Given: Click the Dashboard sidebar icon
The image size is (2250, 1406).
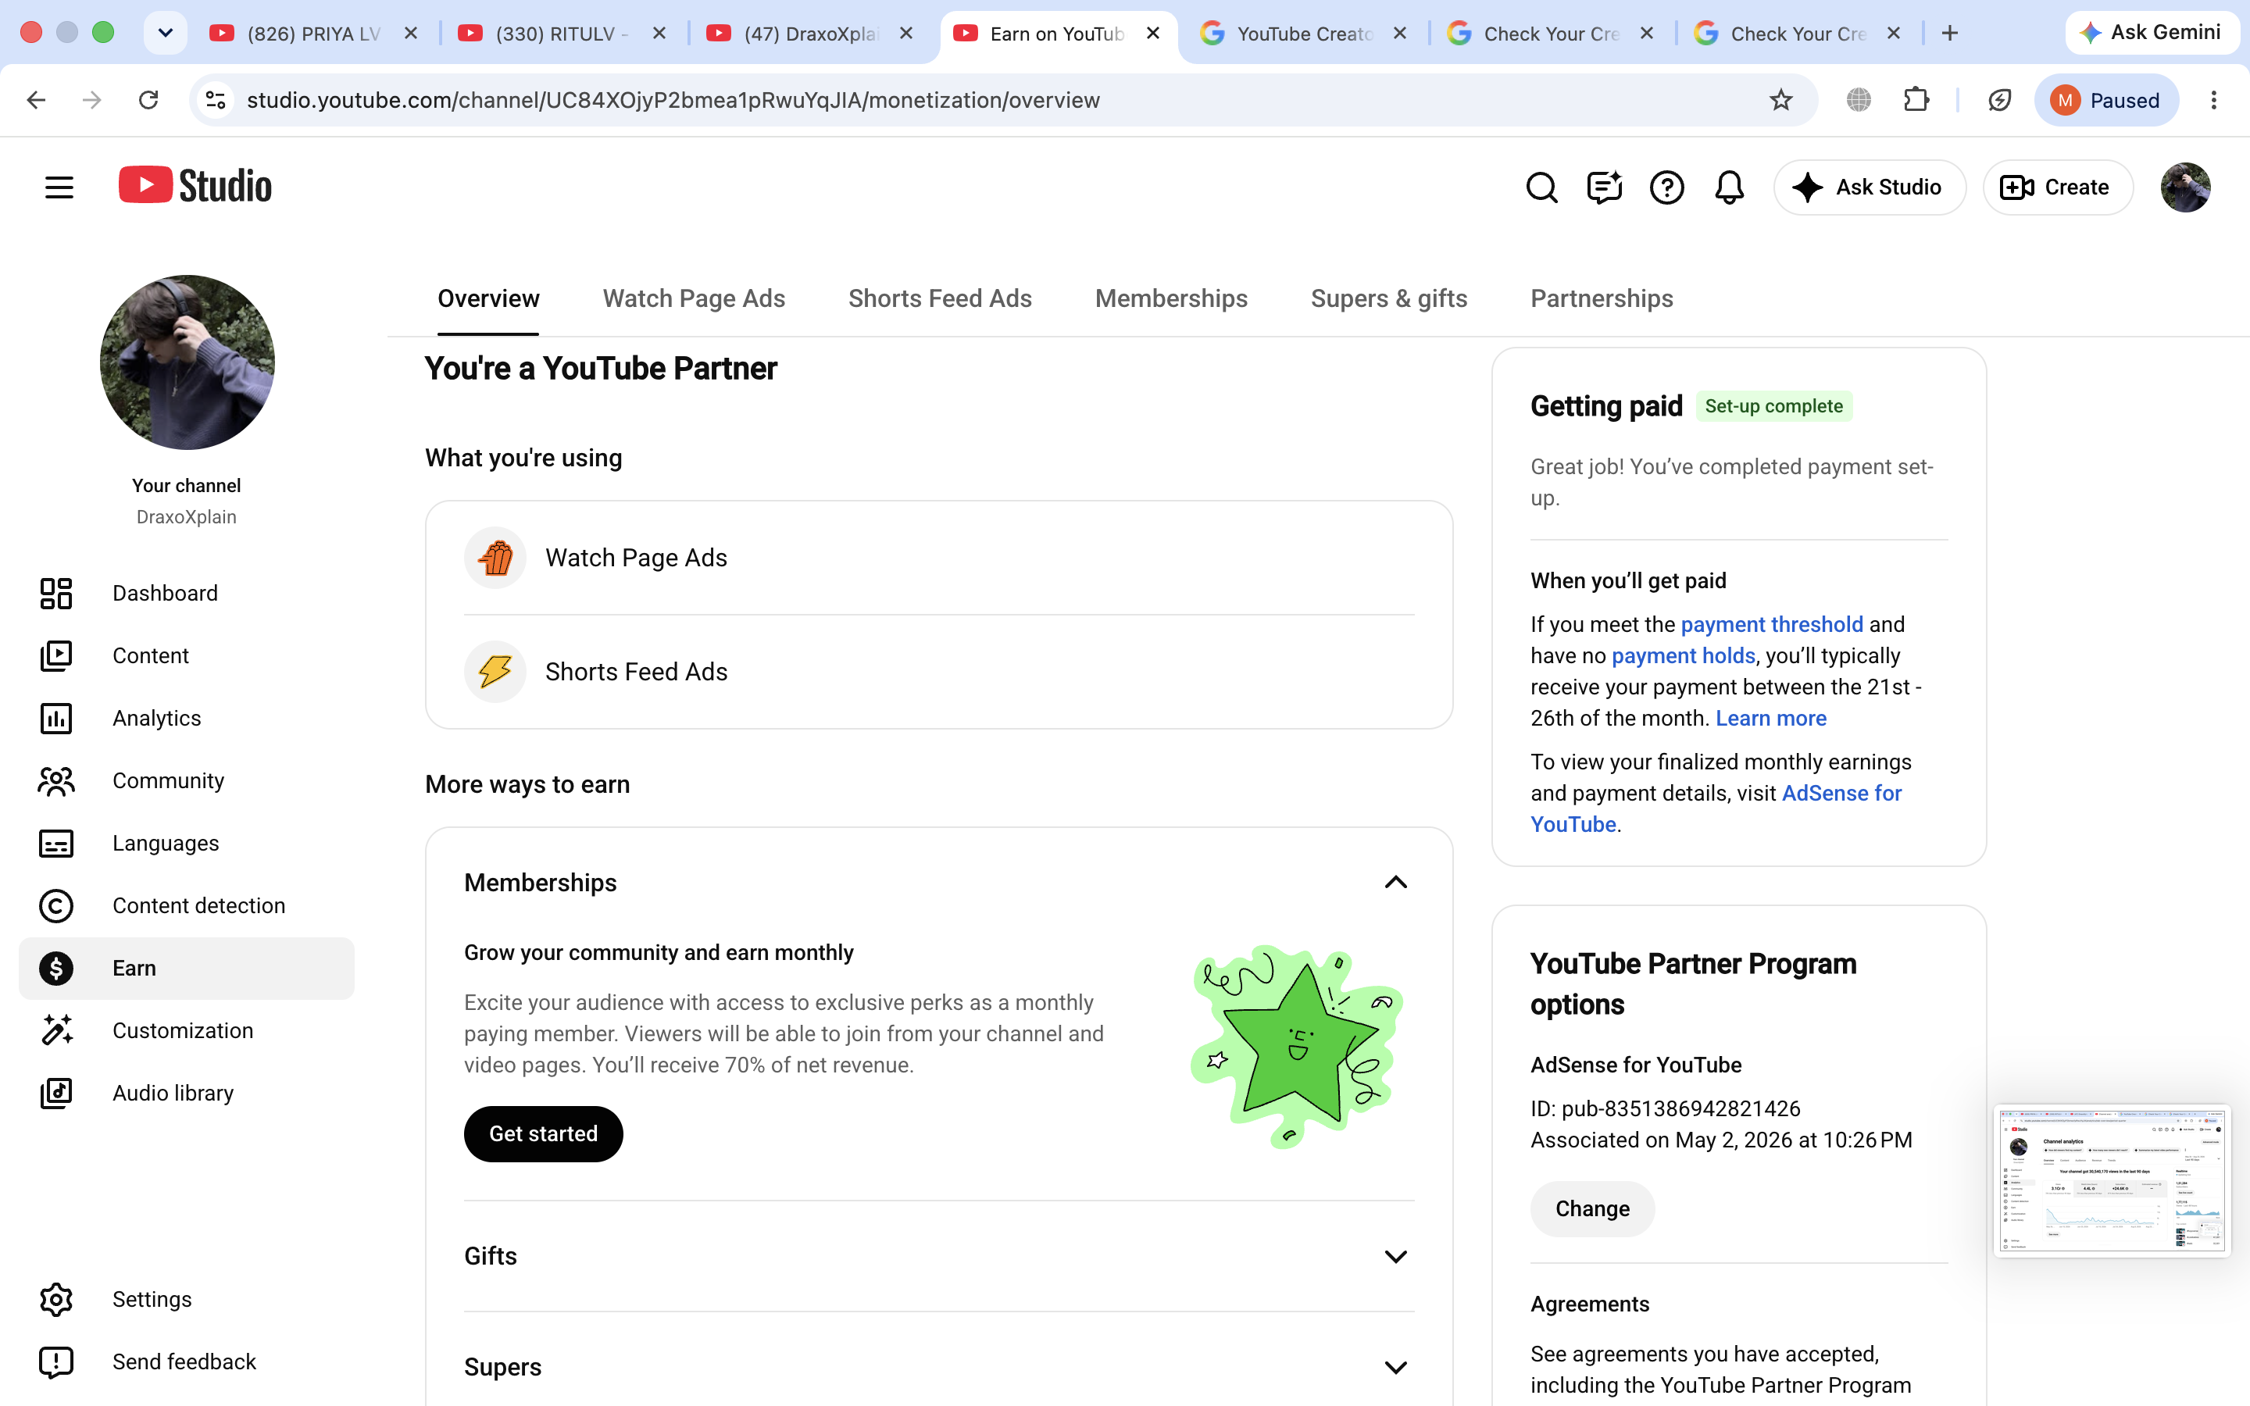Looking at the screenshot, I should click(55, 594).
